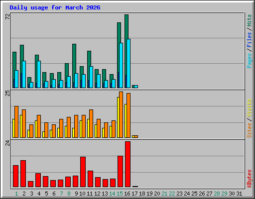Click the orange Sites bar for day 15
This screenshot has width=255, height=199.
[121, 114]
